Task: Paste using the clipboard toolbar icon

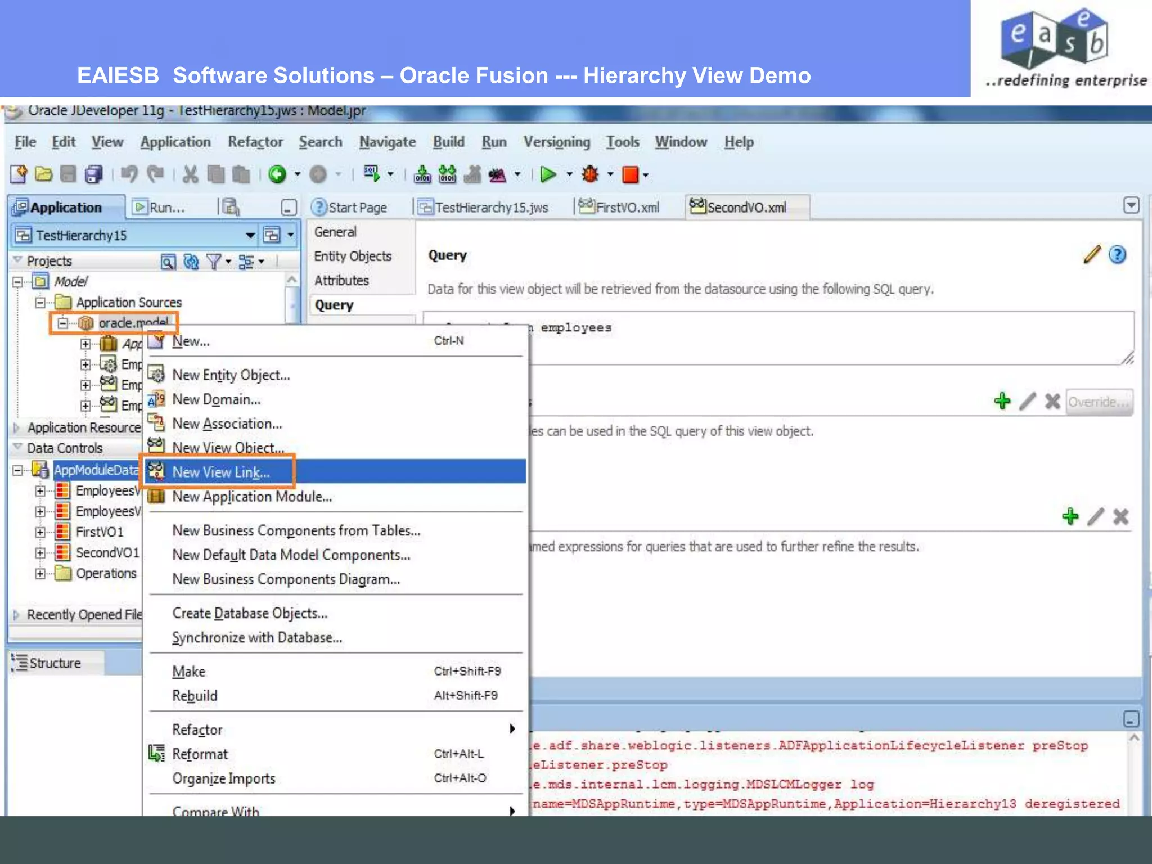Action: pos(241,174)
